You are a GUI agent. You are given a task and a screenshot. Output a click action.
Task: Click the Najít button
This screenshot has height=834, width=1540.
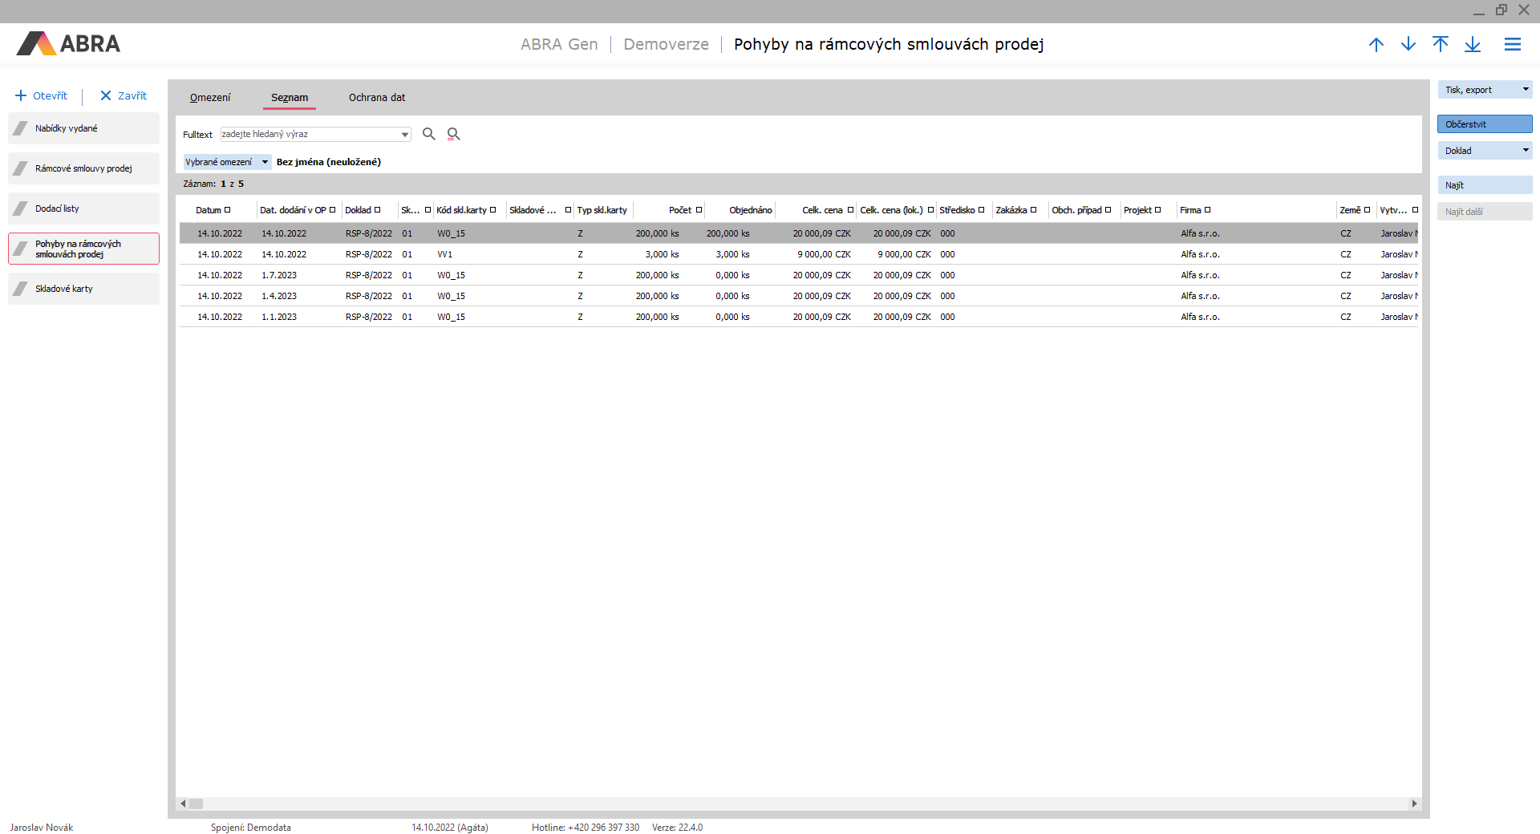(1484, 185)
